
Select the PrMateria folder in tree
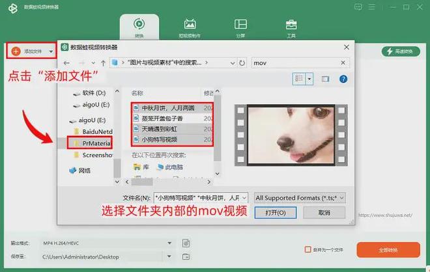[92, 143]
